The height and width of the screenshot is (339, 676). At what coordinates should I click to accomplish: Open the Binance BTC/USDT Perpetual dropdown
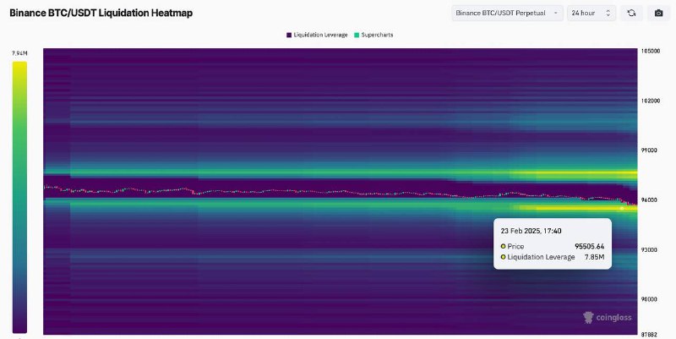point(507,13)
